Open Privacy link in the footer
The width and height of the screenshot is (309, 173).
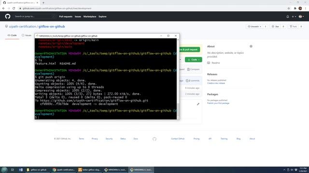click(x=95, y=139)
